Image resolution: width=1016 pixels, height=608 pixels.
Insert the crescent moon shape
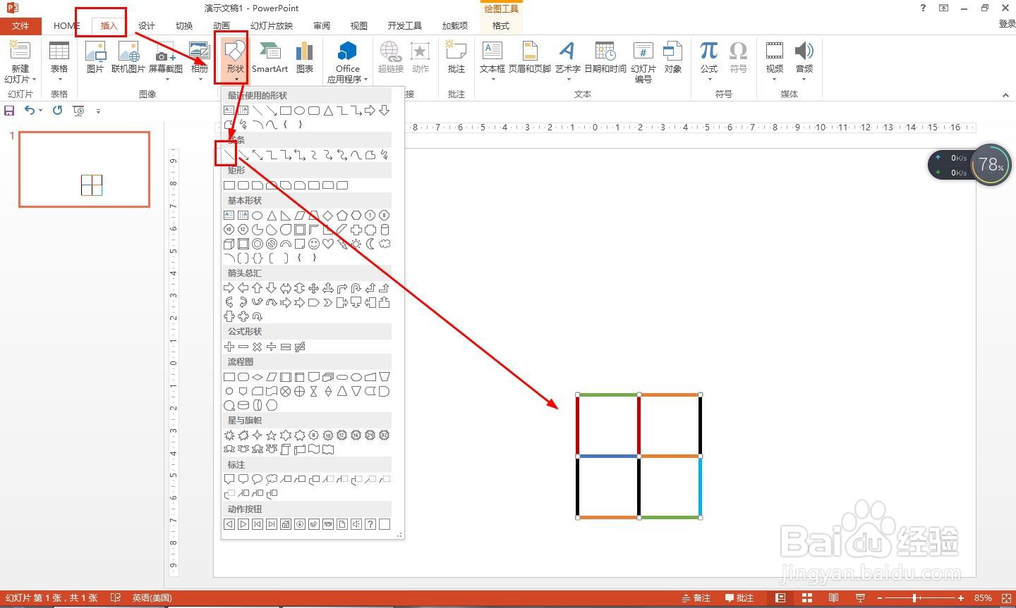click(x=370, y=244)
